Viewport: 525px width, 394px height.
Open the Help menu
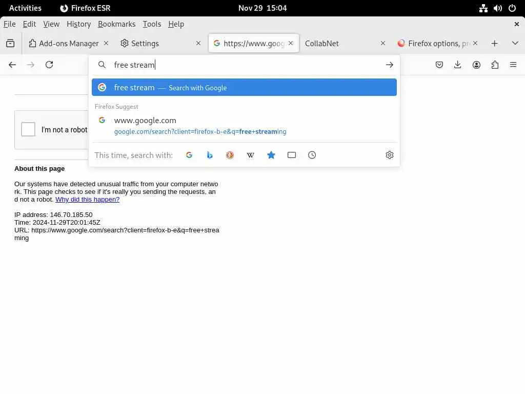(176, 24)
